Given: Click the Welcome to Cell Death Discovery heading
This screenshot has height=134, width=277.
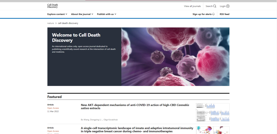Looking at the screenshot, I should point(76,38).
